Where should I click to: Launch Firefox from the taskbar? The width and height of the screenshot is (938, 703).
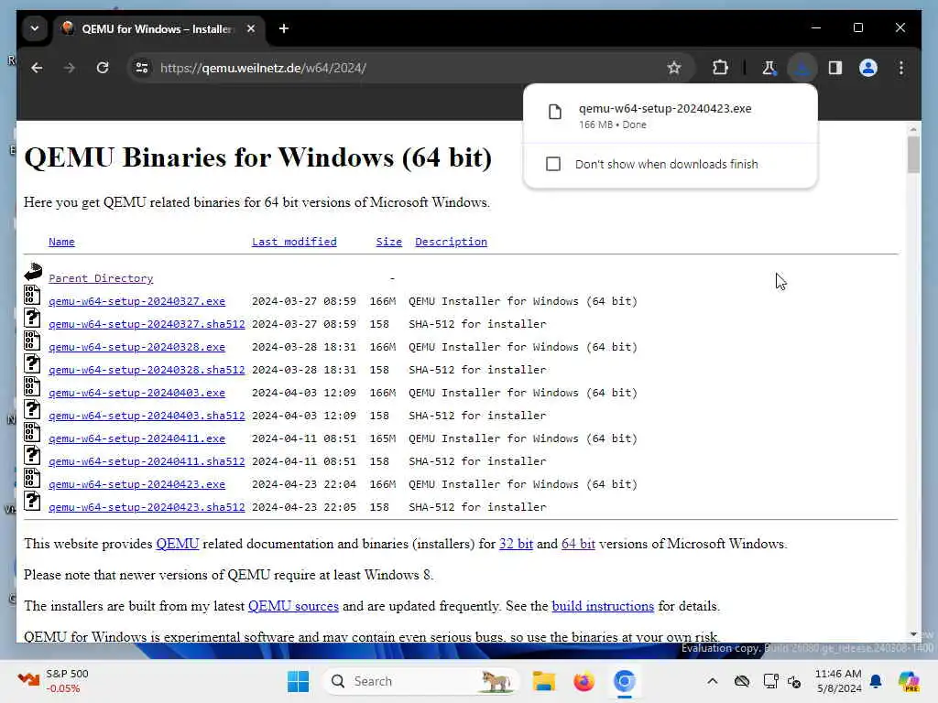click(584, 681)
